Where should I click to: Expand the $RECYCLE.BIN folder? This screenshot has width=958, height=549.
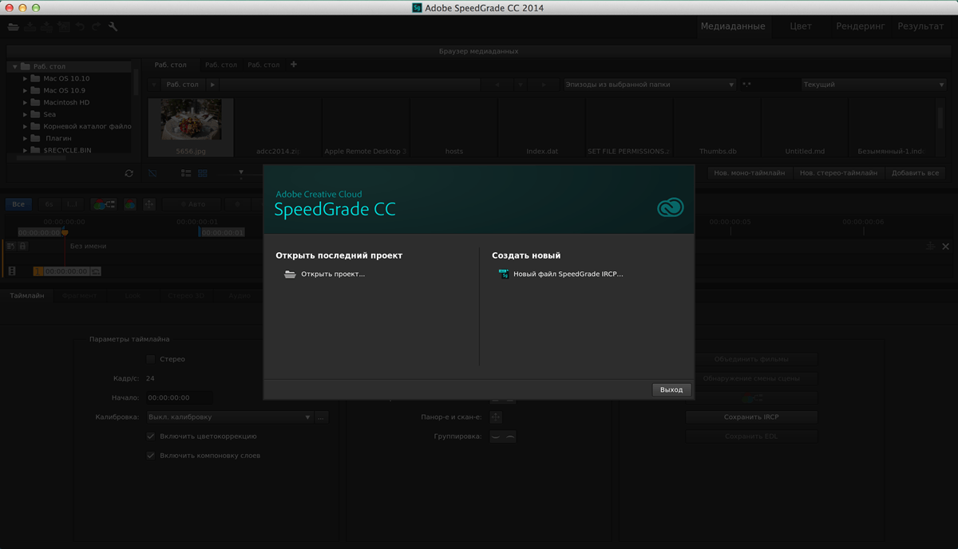(x=26, y=150)
